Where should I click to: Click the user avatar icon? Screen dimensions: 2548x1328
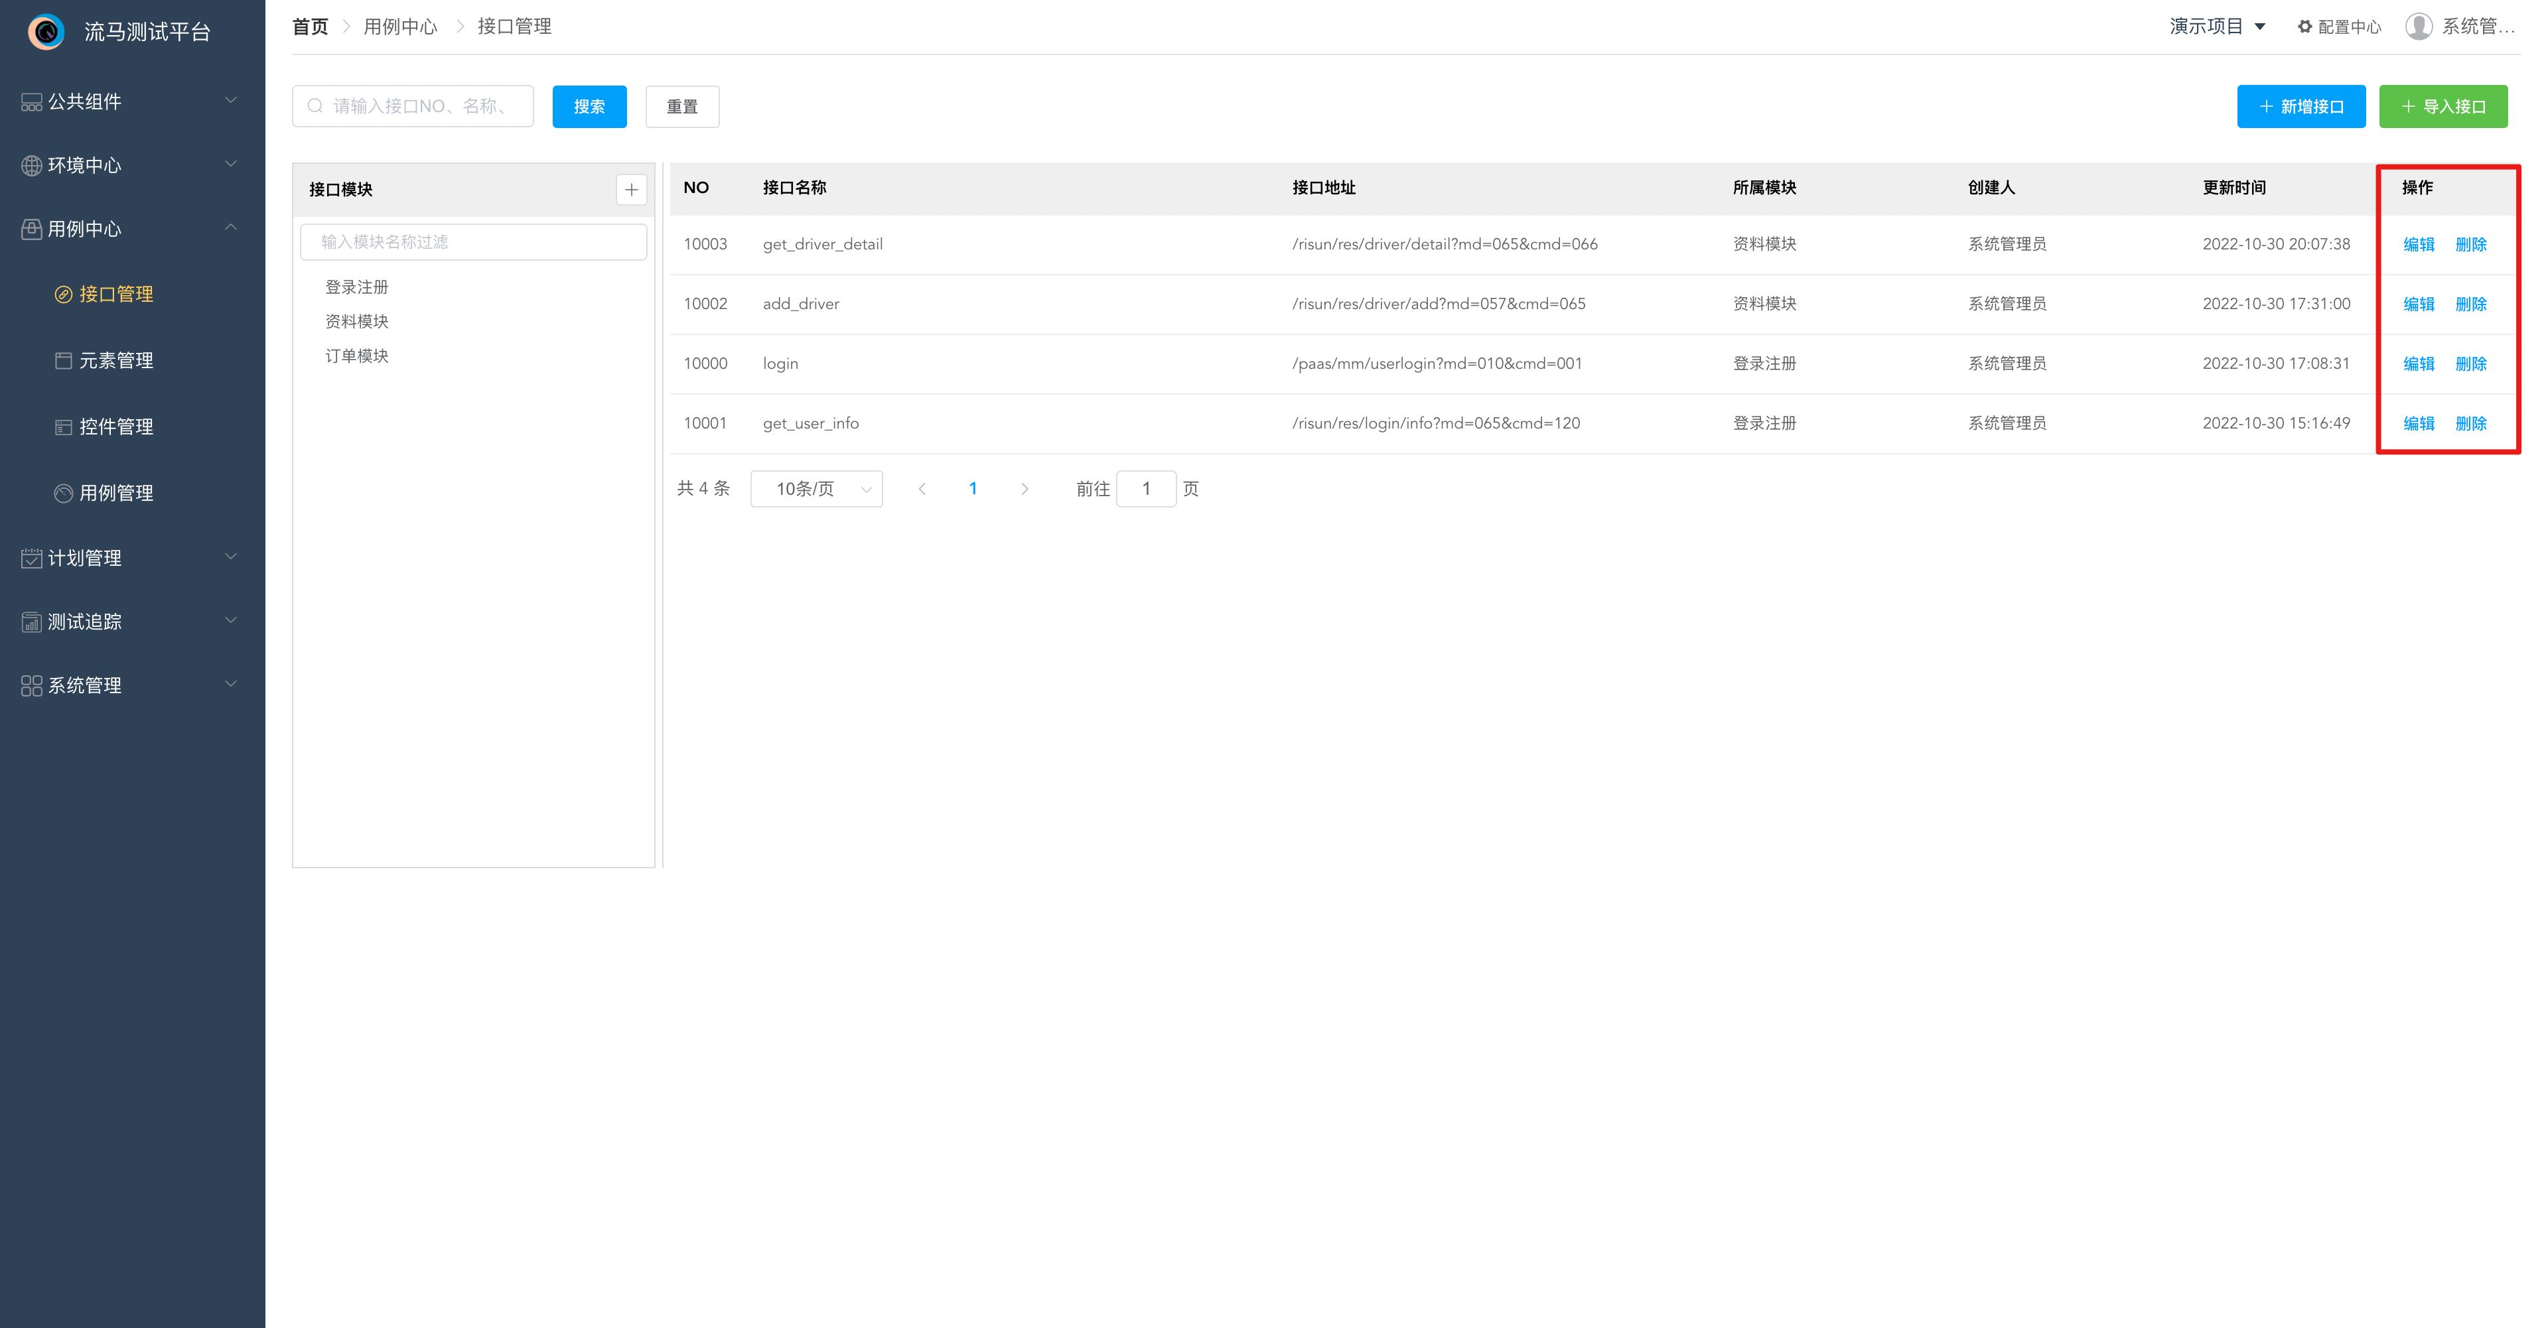(x=2419, y=27)
